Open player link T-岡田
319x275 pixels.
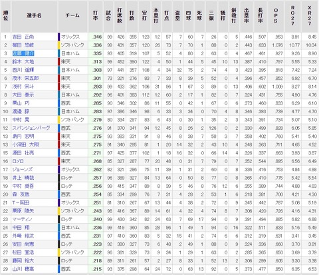[21, 202]
